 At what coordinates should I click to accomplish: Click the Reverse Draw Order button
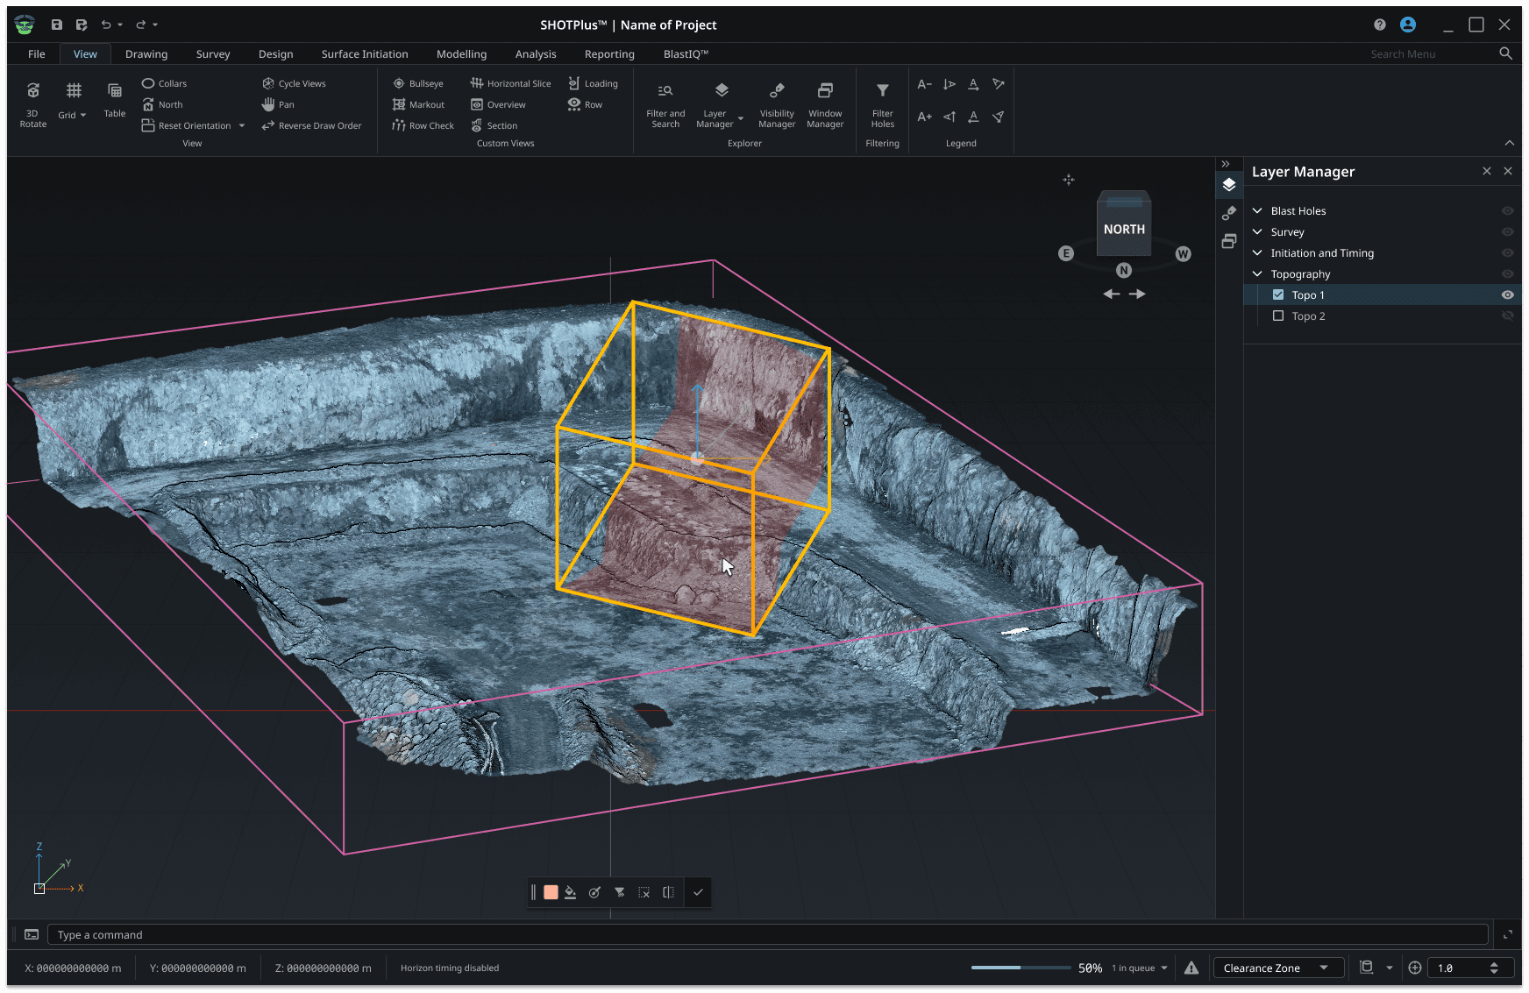(x=311, y=125)
